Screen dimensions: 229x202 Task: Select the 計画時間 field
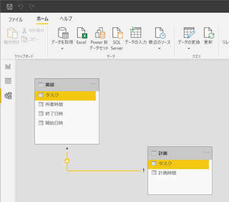point(178,173)
